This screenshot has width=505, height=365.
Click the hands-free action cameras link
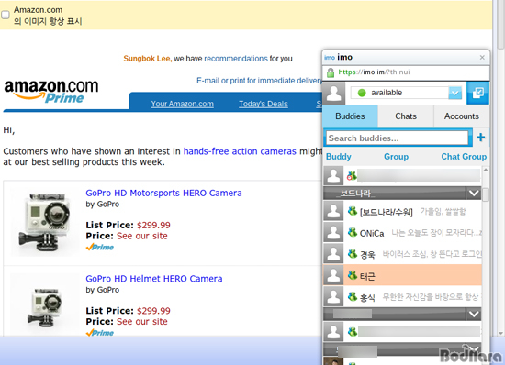point(240,151)
